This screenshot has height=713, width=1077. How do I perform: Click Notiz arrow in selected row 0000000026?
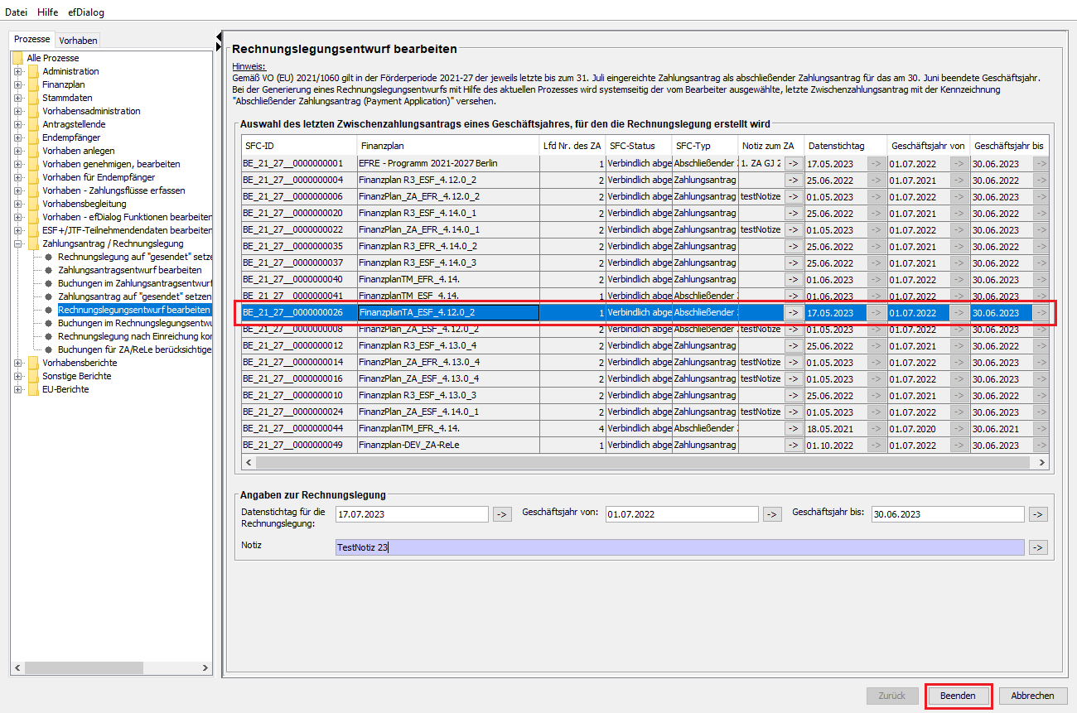(x=794, y=313)
